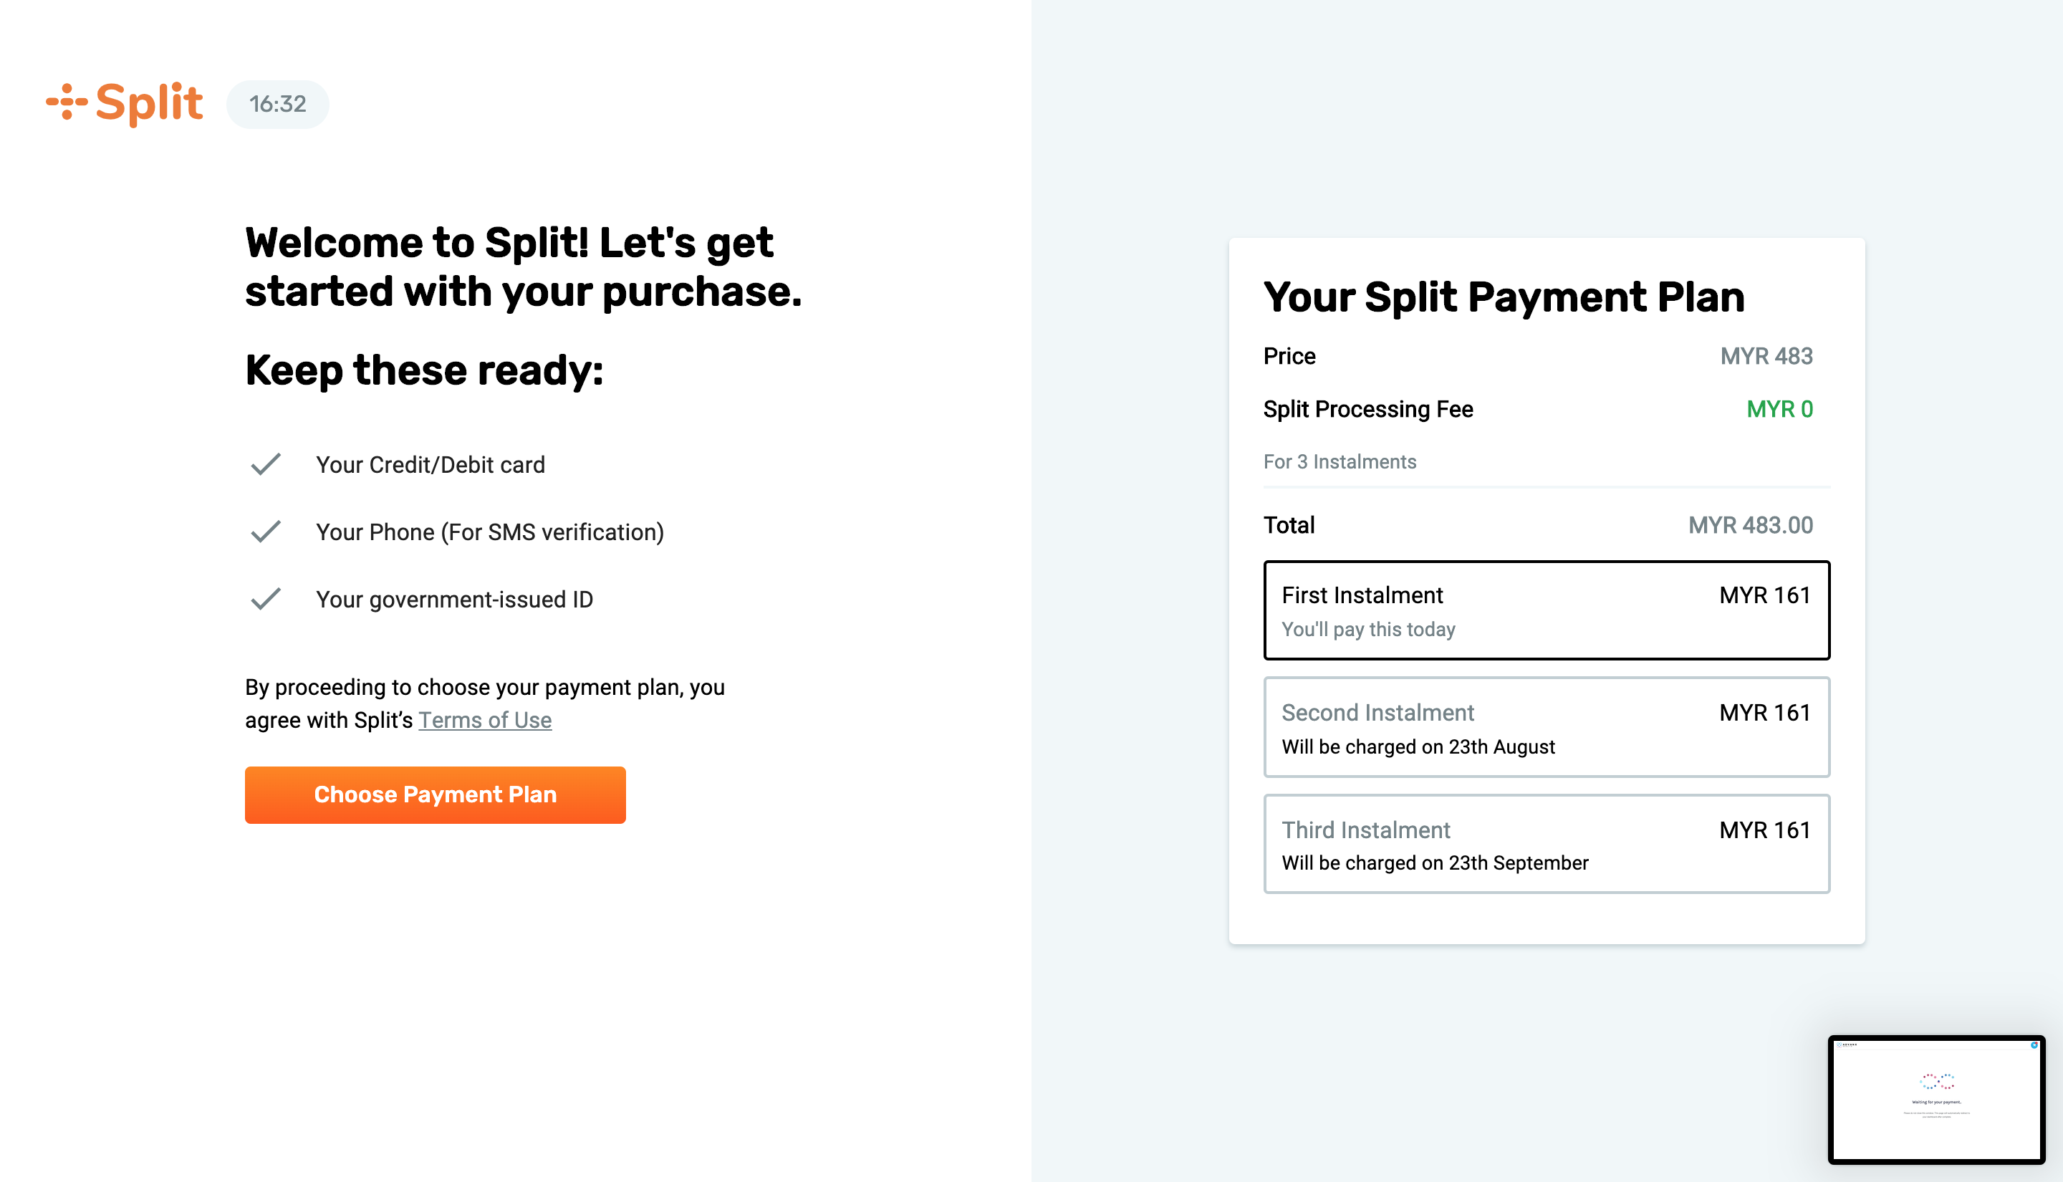Open the Waiting for your payment thumbnail
The height and width of the screenshot is (1182, 2063).
pyautogui.click(x=1936, y=1100)
